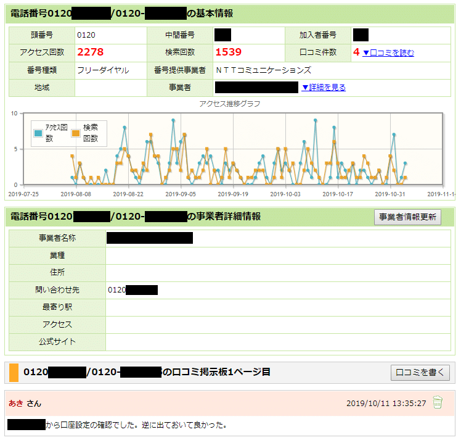Click the 番号種類 label cell
This screenshot has height=440, width=461.
(x=42, y=70)
